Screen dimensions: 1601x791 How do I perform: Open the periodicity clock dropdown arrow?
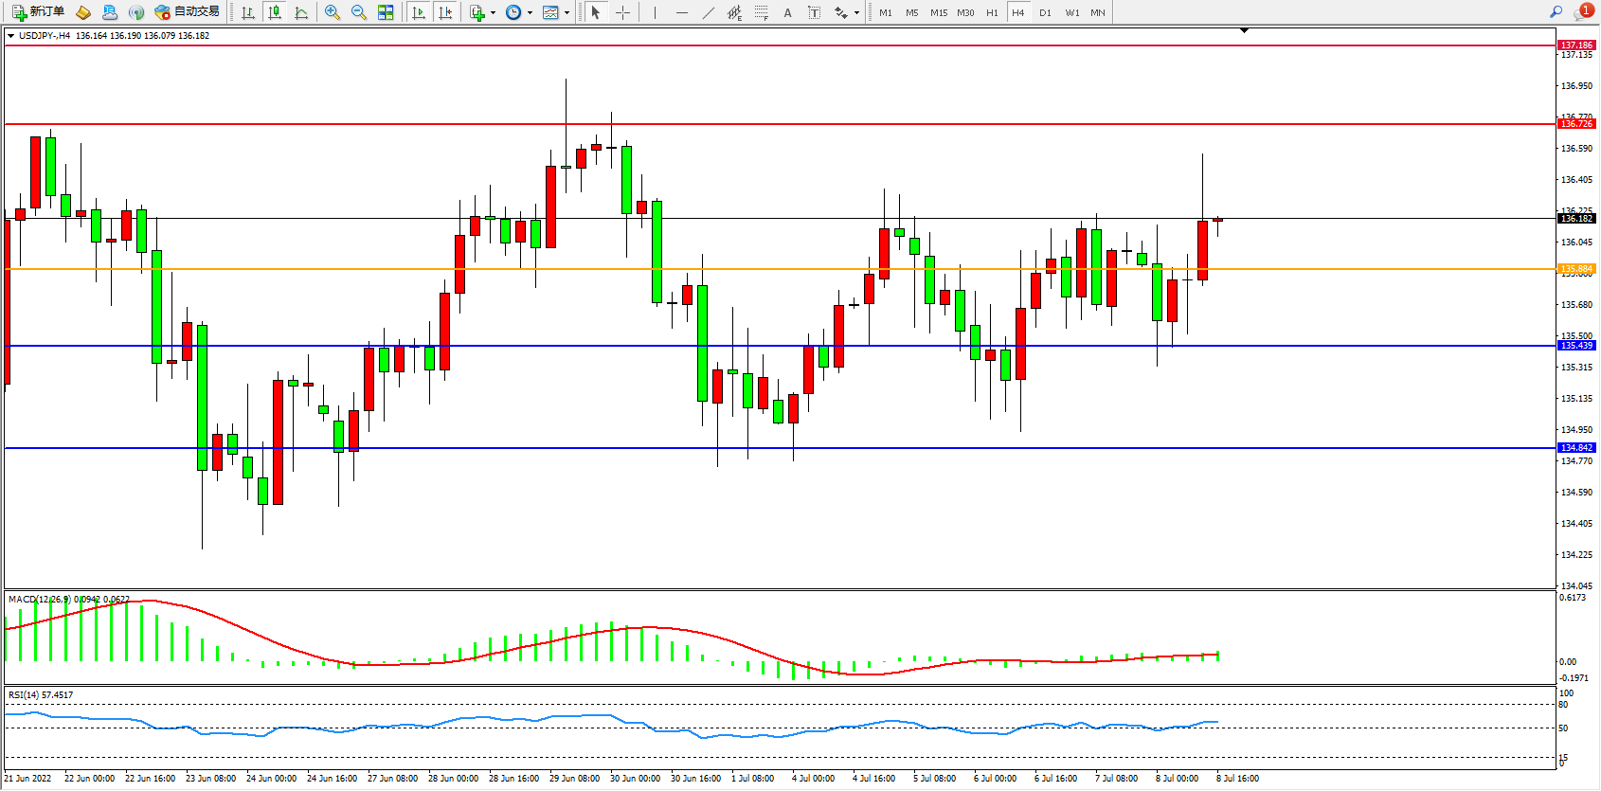click(x=530, y=13)
